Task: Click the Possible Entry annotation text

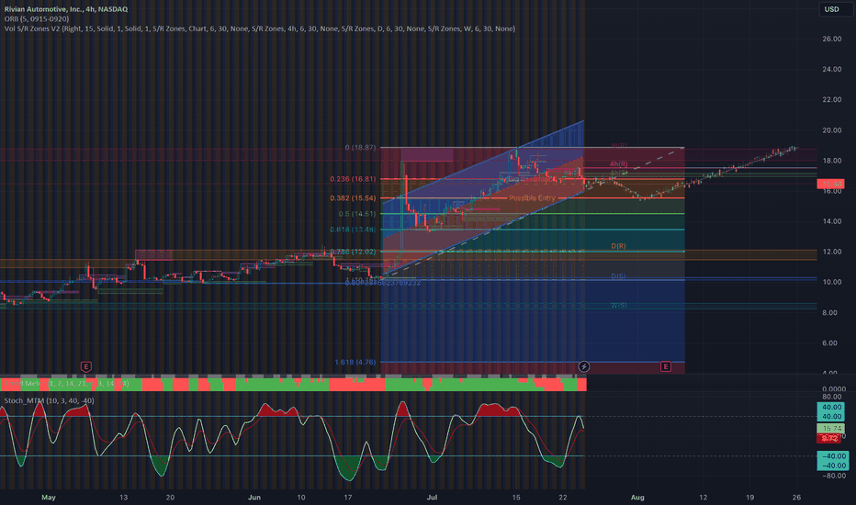Action: 533,197
